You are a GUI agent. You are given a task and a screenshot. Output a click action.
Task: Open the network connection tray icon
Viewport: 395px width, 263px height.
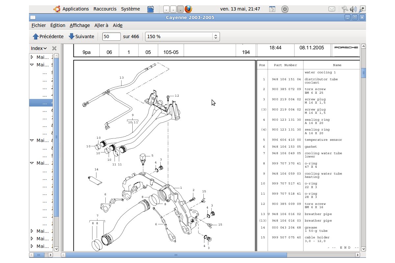362,9
